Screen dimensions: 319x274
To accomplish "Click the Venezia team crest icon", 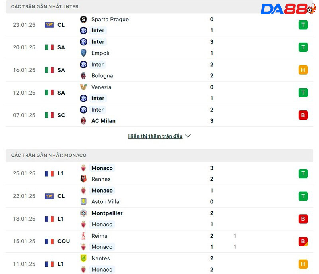I will point(83,87).
